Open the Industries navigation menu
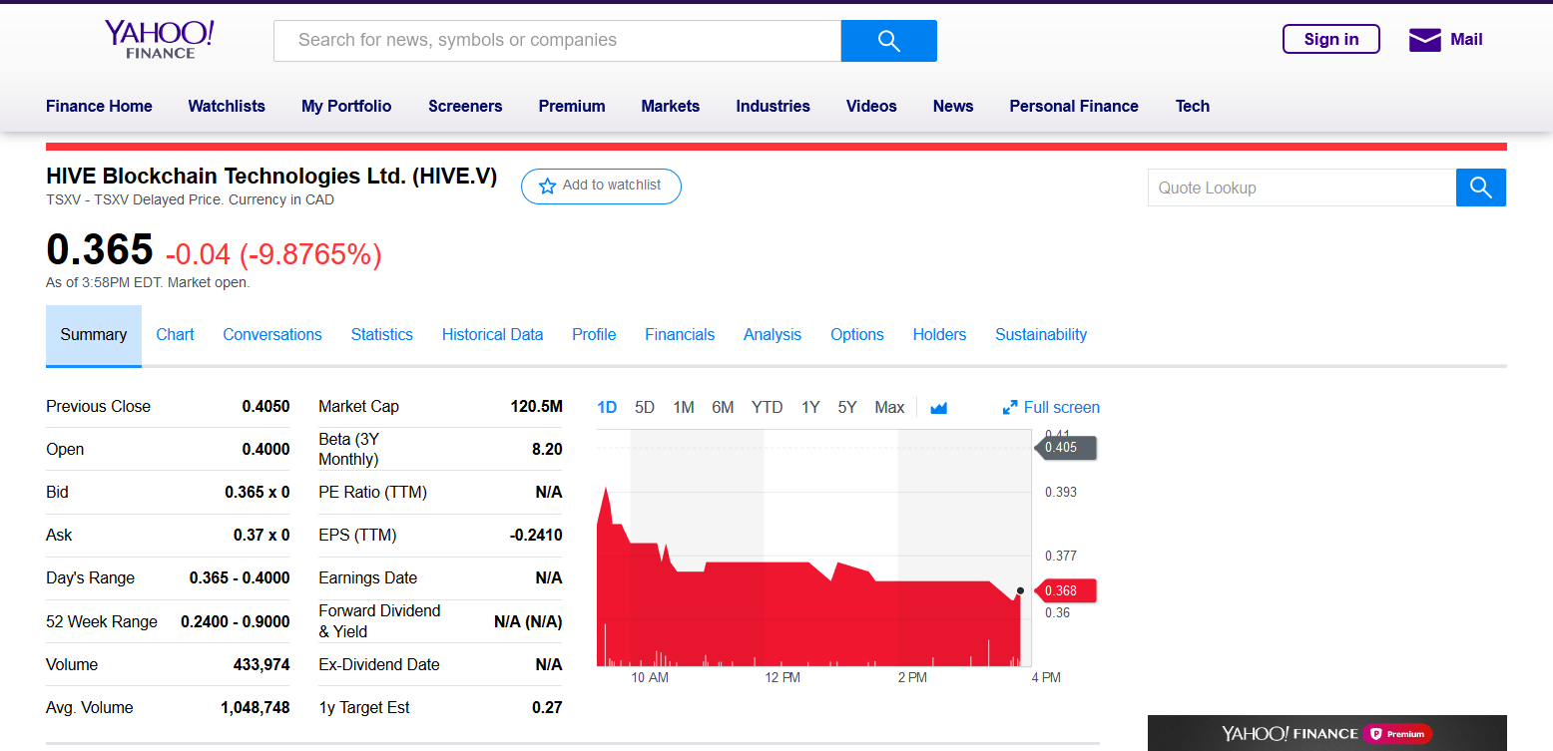 tap(773, 106)
